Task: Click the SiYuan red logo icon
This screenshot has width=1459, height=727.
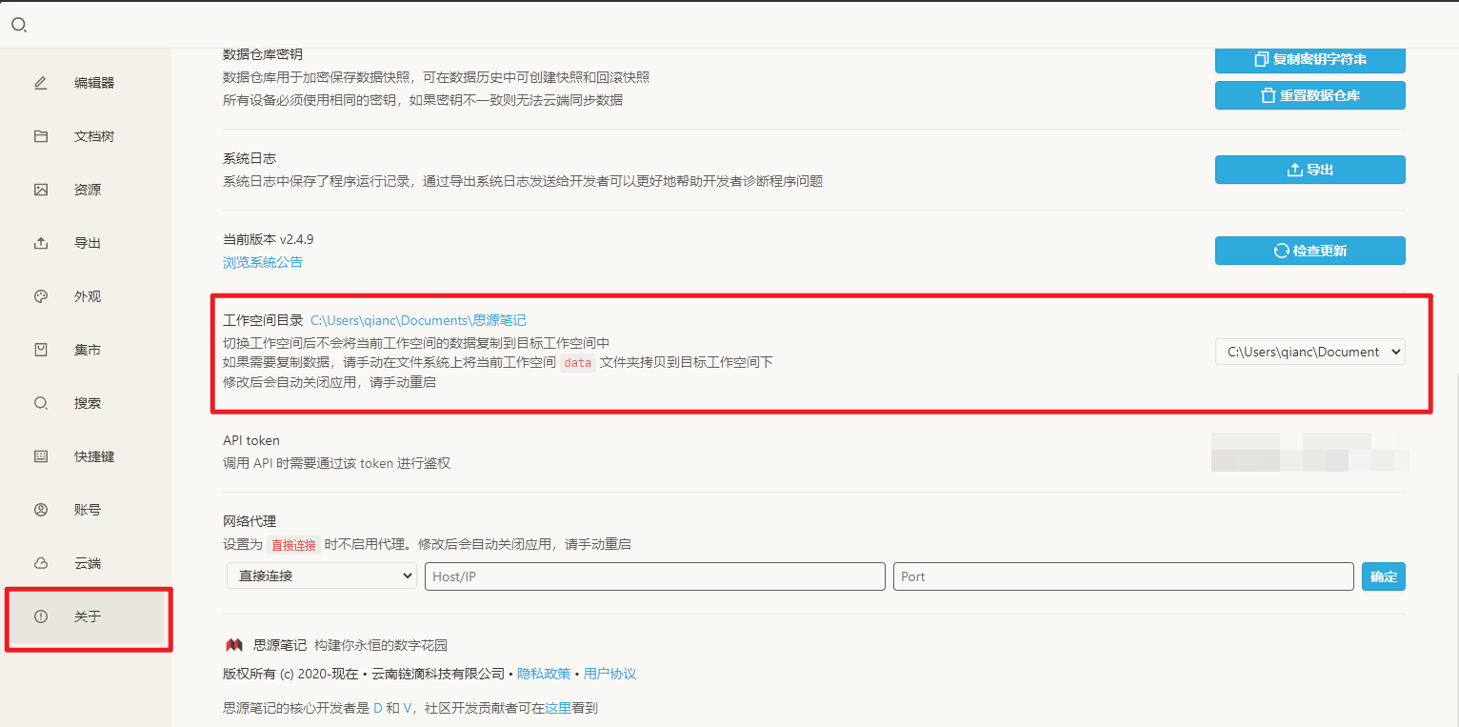Action: click(x=233, y=645)
